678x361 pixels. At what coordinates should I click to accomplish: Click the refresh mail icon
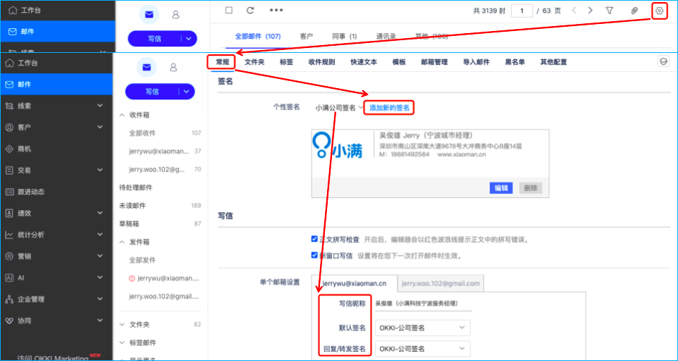[x=250, y=11]
